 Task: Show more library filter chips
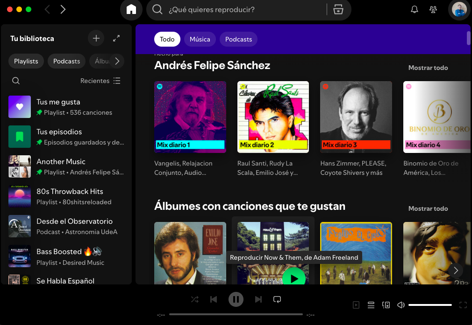117,61
